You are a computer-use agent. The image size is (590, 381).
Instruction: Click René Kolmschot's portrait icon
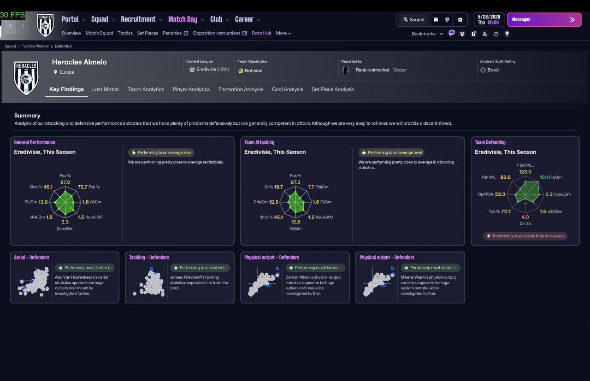coord(346,70)
